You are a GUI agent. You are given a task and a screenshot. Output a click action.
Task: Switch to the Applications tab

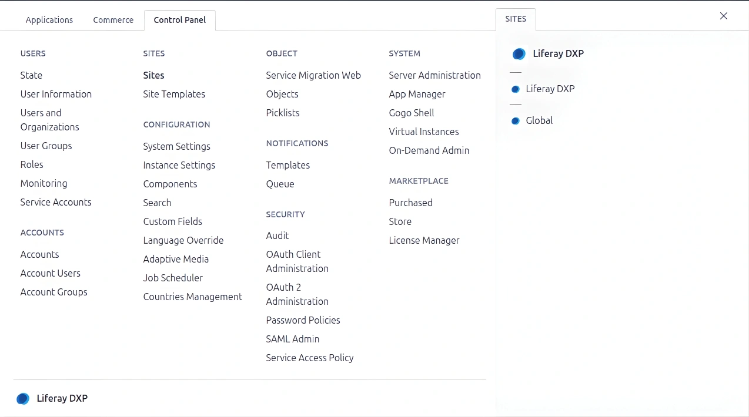point(49,20)
